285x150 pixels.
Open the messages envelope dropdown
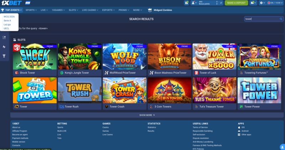(253, 3)
